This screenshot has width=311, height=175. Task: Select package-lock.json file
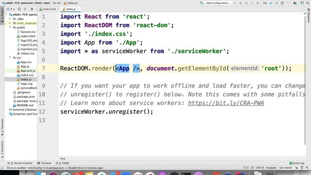[x=25, y=101]
